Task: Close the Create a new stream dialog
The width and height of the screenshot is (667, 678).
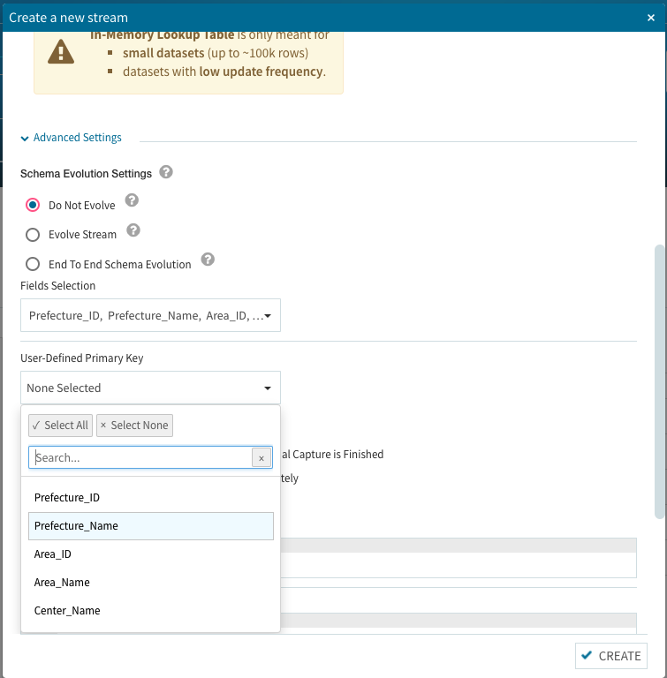Action: click(x=650, y=18)
